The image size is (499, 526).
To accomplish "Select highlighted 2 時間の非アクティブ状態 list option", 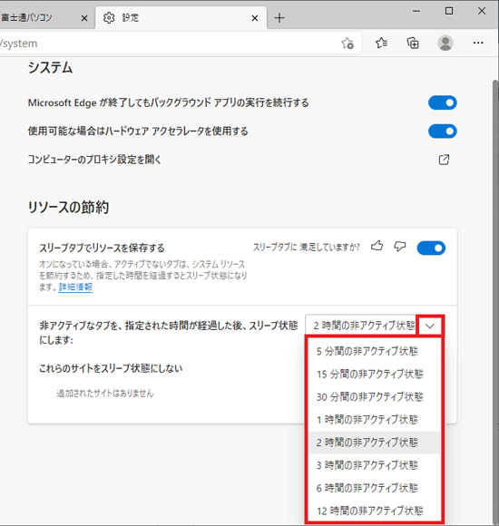I will [x=375, y=443].
